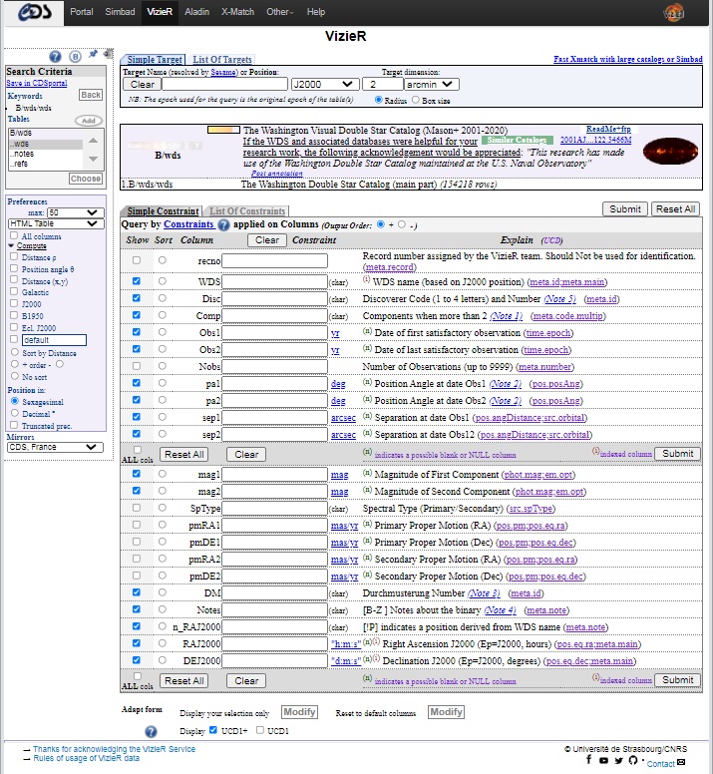713x774 pixels.
Task: Open the Simbad menu item
Action: click(120, 12)
